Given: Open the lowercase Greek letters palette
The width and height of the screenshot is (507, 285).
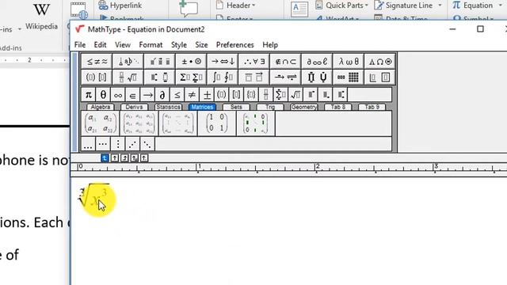Looking at the screenshot, I should click(349, 62).
